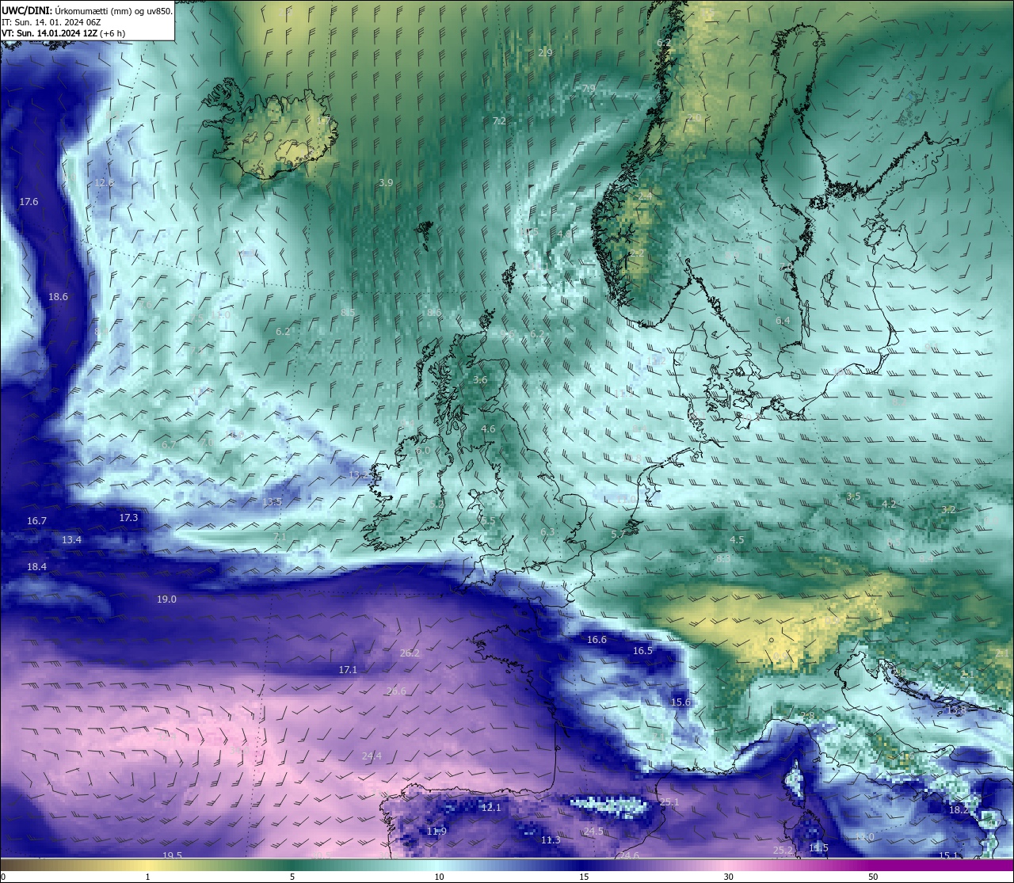This screenshot has height=883, width=1014.
Task: Click the 19.0 value label
Action: pos(166,599)
